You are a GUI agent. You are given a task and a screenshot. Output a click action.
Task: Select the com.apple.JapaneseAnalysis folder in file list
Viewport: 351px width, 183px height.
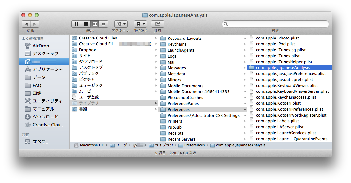pos(290,67)
